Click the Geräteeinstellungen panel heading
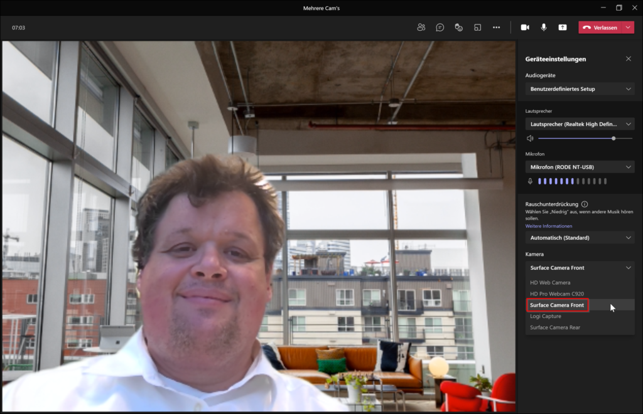 pyautogui.click(x=556, y=59)
